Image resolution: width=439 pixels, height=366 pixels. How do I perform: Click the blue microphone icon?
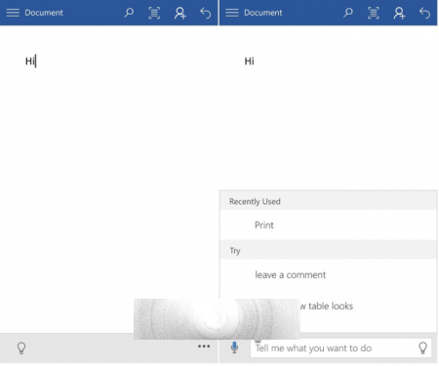click(234, 347)
